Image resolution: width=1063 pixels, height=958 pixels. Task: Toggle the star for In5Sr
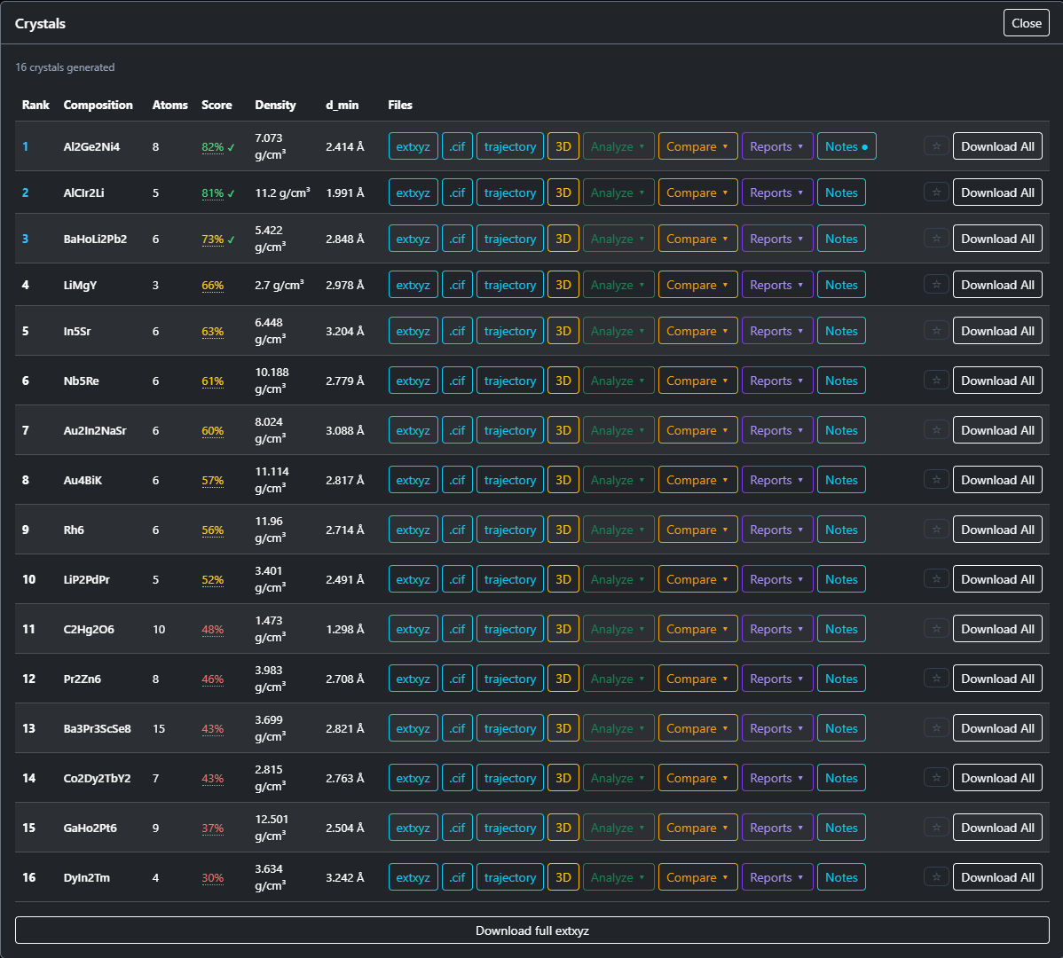[x=936, y=331]
